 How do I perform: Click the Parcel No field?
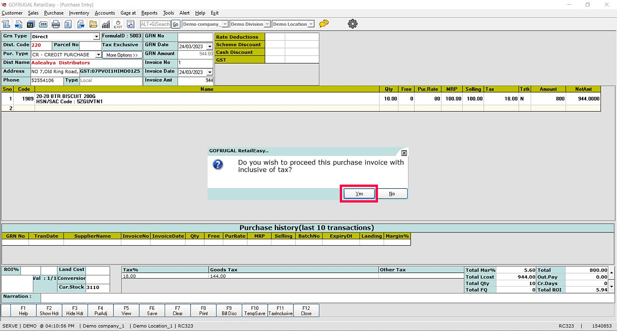pos(90,45)
